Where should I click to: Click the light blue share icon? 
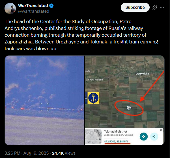tap(154, 137)
